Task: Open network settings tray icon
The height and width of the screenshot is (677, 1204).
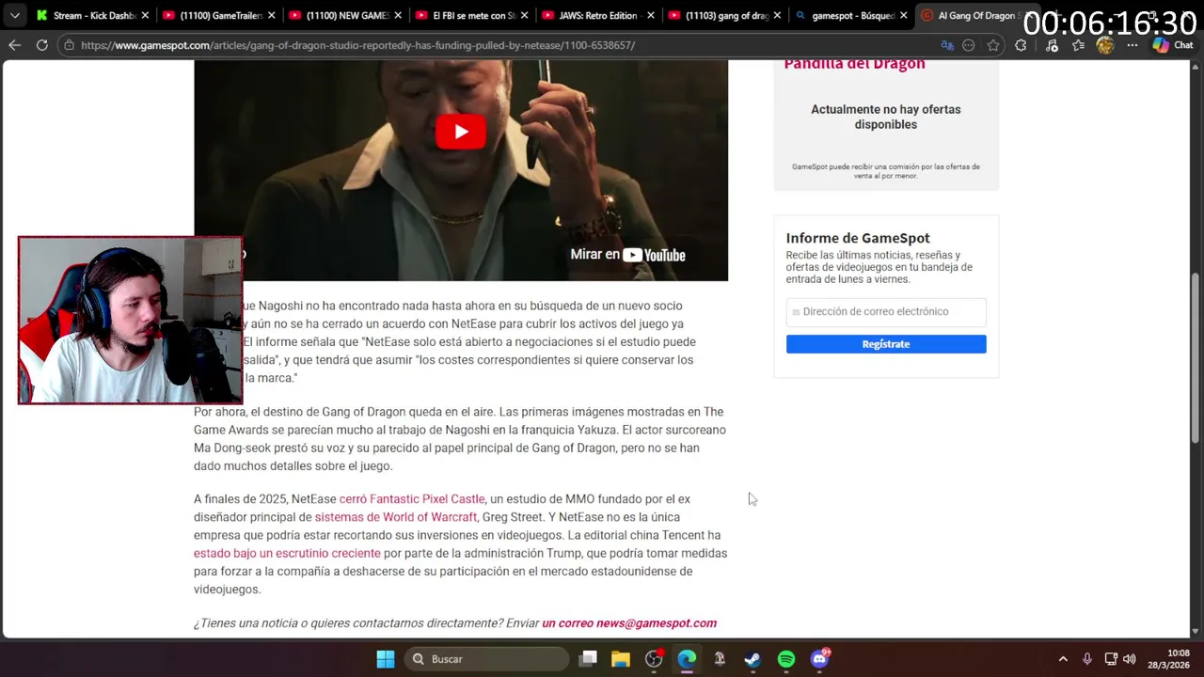Action: coord(1111,659)
